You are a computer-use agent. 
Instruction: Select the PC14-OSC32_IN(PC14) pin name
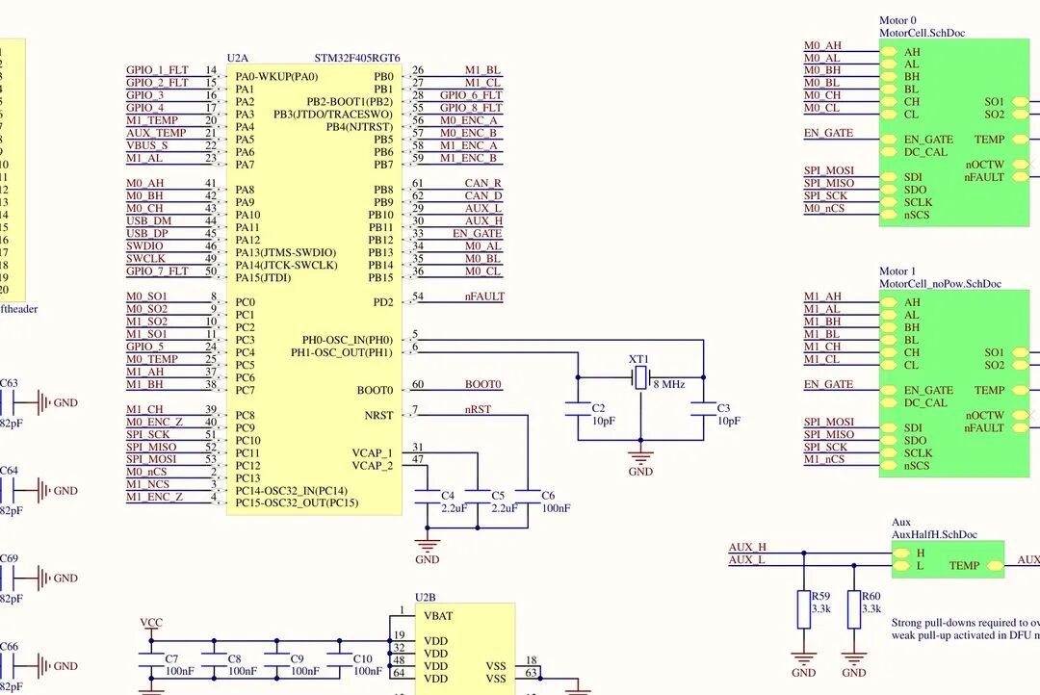coord(291,491)
